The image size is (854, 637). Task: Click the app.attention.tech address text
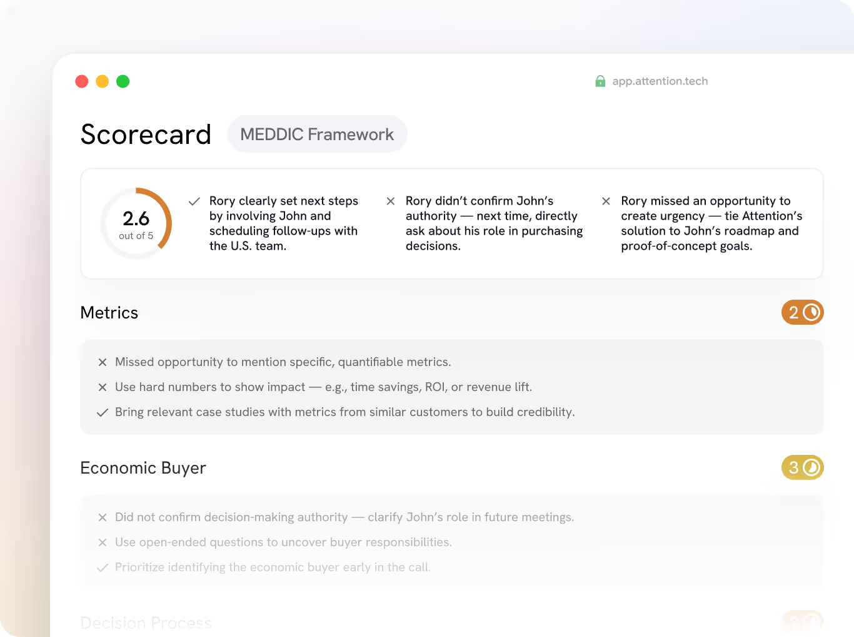pyautogui.click(x=660, y=81)
